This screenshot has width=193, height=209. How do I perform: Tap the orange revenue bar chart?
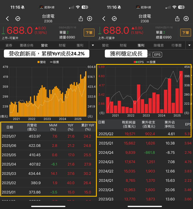coord(48,92)
